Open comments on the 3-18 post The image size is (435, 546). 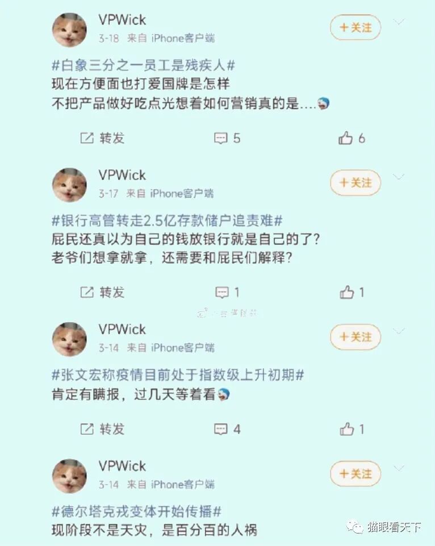click(x=227, y=138)
